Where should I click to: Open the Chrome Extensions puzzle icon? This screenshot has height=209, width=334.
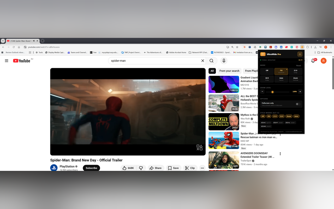coord(308,47)
